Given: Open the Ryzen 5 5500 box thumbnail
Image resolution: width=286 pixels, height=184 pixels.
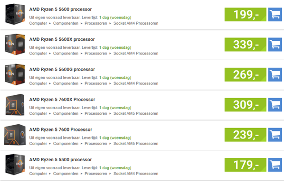Looking at the screenshot, I should click(15, 165).
